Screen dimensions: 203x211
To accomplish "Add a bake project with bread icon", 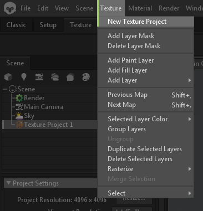I will [x=70, y=77].
